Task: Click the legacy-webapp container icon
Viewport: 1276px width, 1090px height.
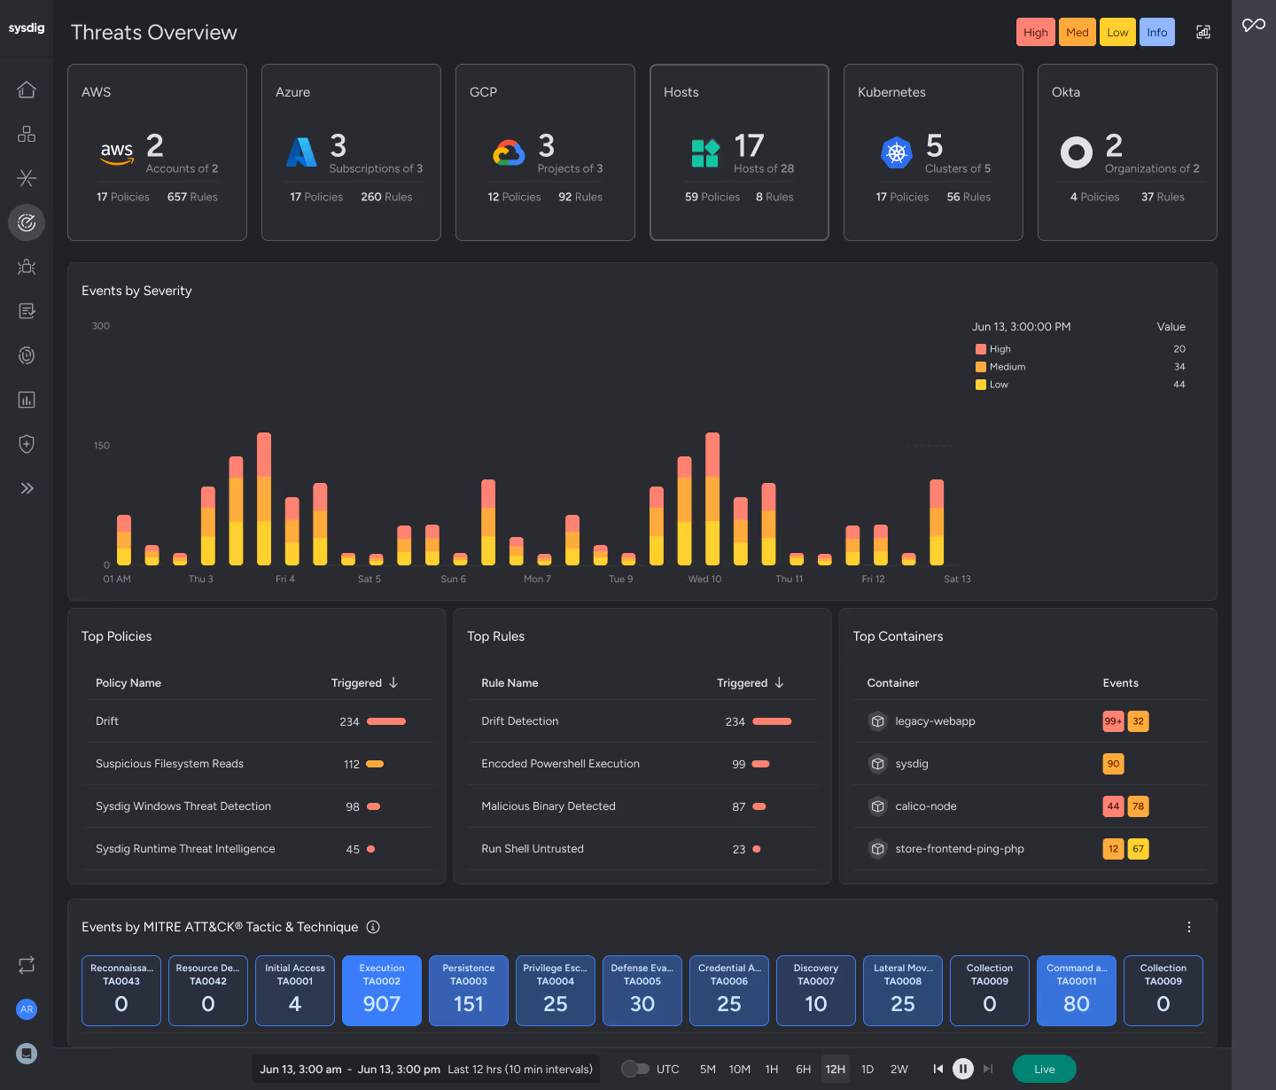Action: 877,721
